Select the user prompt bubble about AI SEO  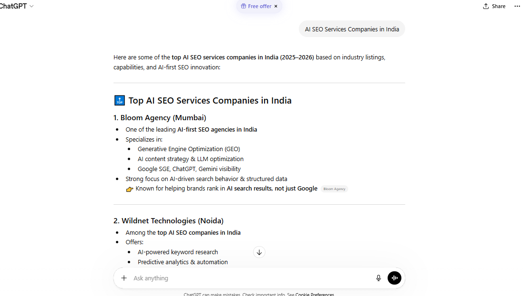(352, 29)
